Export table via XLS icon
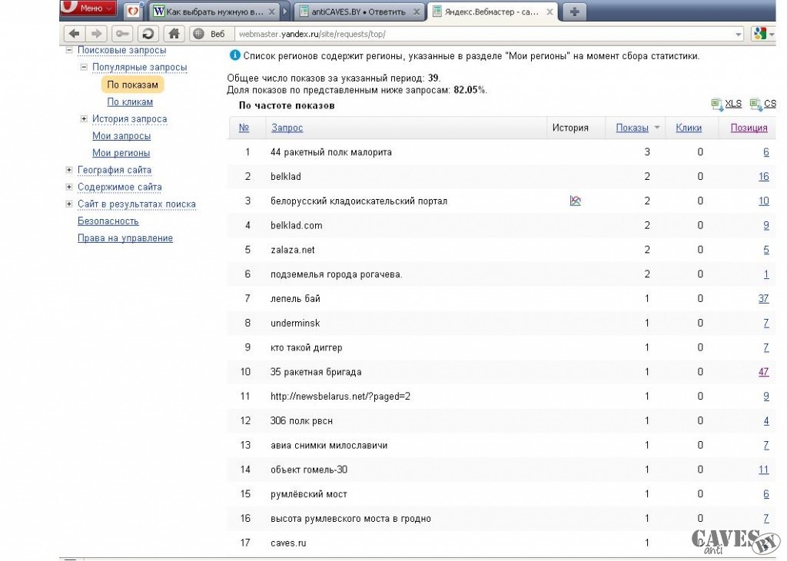 tap(717, 105)
